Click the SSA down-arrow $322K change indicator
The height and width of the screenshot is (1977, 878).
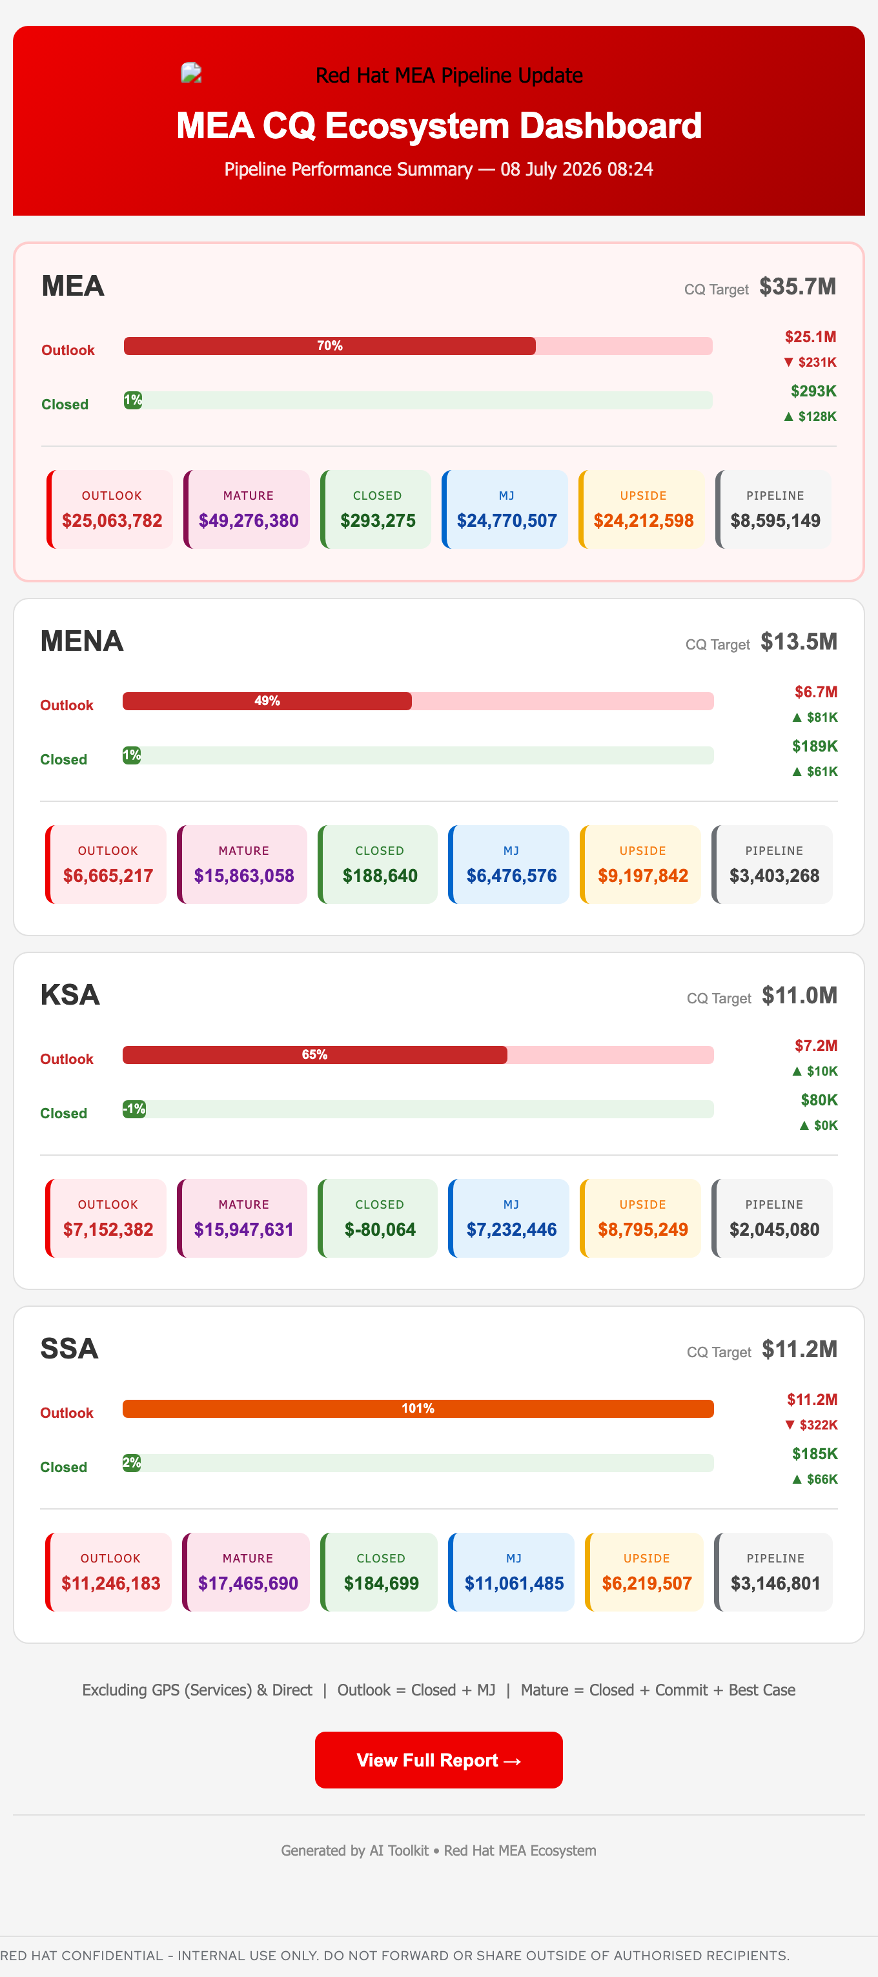click(x=812, y=1425)
